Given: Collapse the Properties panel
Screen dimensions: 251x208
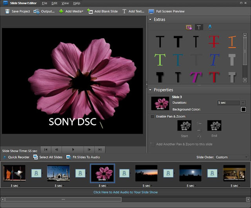Looking at the screenshot, I should click(150, 90).
